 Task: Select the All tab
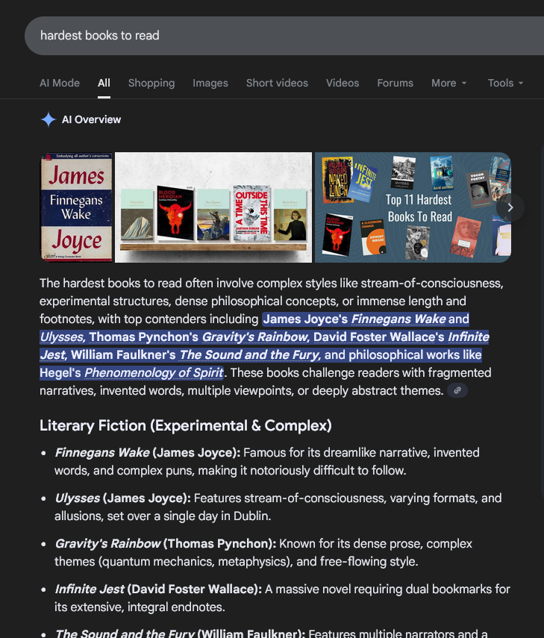pos(104,83)
